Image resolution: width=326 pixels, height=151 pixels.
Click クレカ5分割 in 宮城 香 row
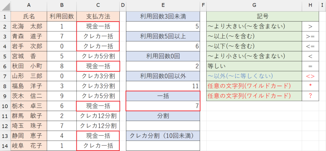pyautogui.click(x=98, y=56)
